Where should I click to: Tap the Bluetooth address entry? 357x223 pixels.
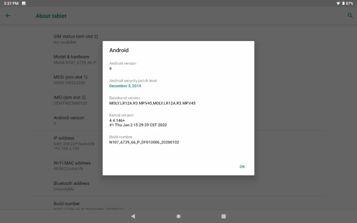tap(71, 186)
